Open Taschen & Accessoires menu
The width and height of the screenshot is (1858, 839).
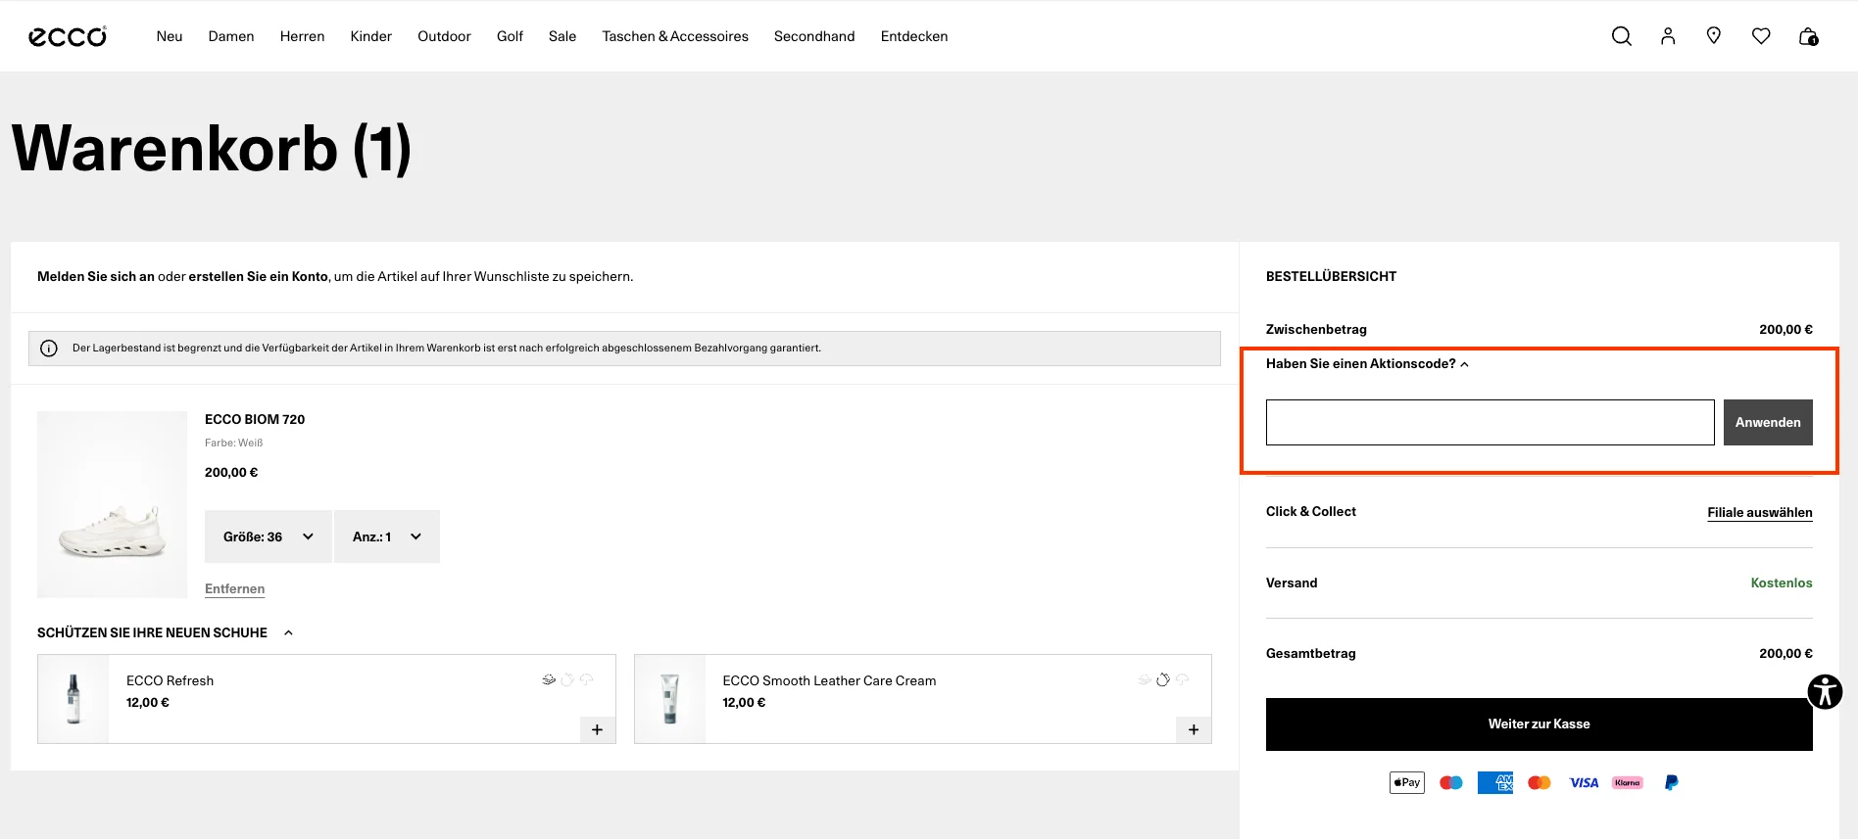point(675,36)
